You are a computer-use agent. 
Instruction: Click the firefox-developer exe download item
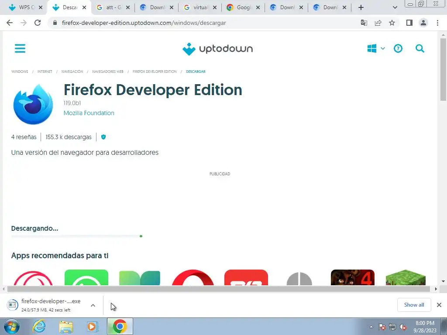click(x=45, y=305)
